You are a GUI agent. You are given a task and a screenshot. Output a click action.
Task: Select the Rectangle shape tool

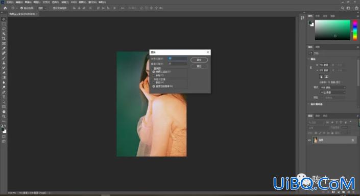point(4,107)
